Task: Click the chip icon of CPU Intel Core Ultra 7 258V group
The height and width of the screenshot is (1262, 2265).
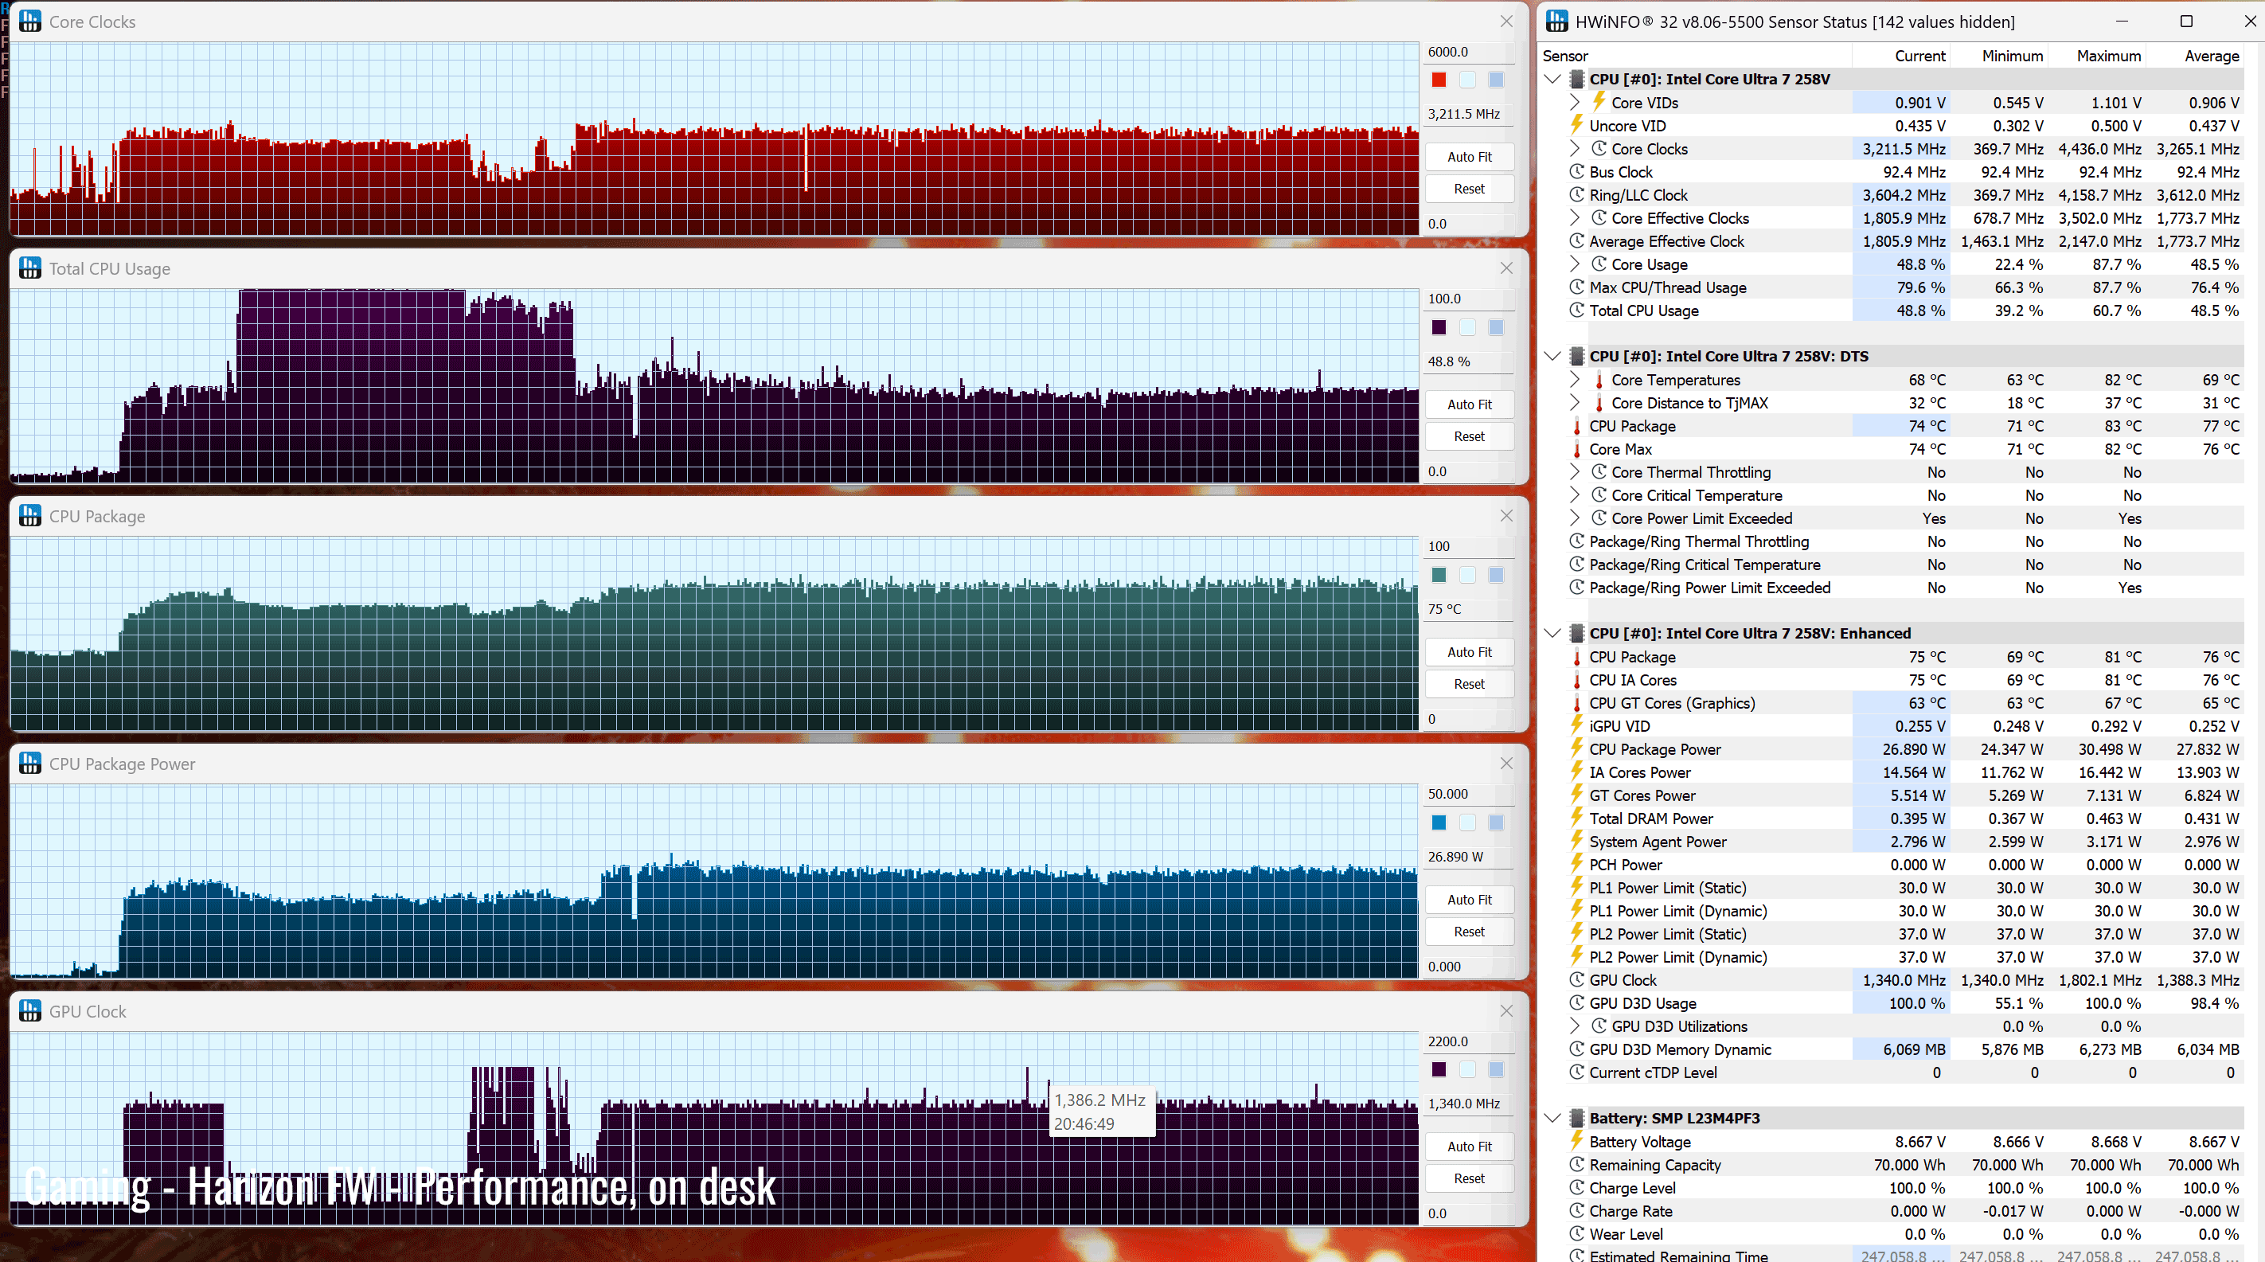Action: pyautogui.click(x=1576, y=79)
